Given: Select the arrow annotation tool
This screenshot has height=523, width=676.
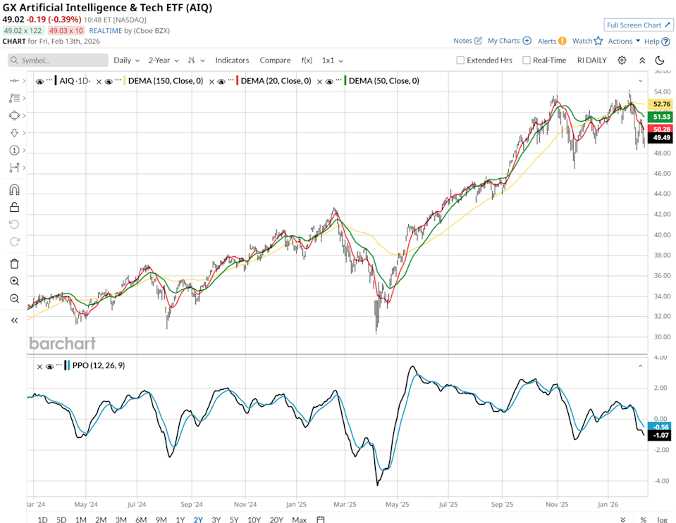Looking at the screenshot, I should point(14,132).
